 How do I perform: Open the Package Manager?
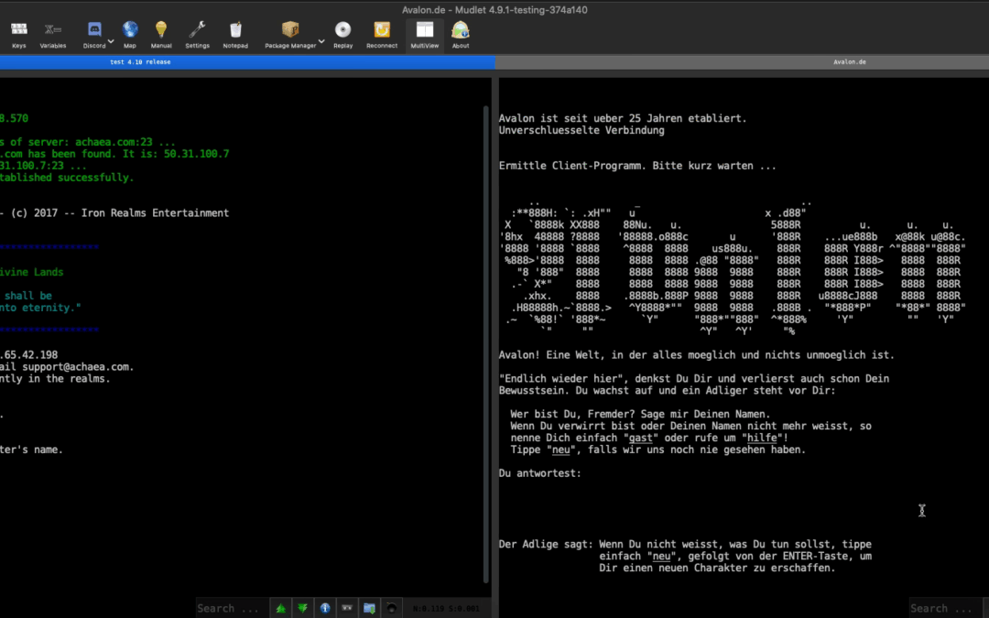pyautogui.click(x=290, y=36)
